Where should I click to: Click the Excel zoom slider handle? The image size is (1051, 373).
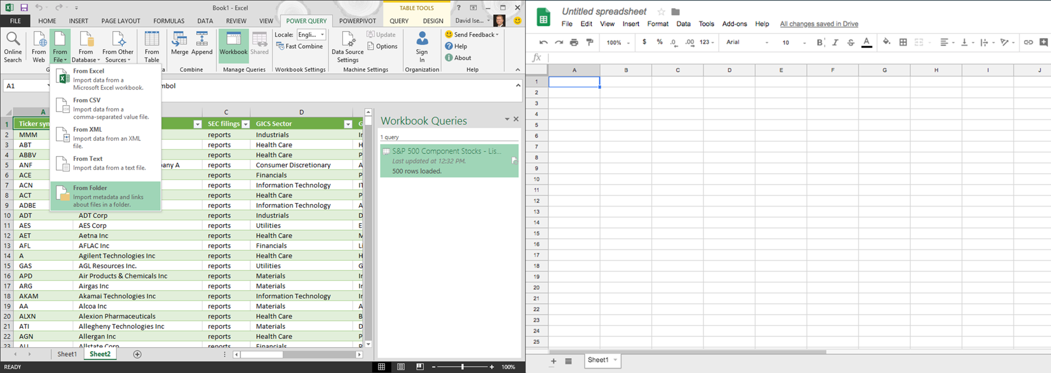tap(463, 367)
